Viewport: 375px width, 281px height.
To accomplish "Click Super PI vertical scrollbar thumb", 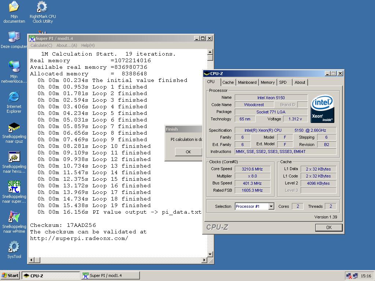I will pos(210,57).
